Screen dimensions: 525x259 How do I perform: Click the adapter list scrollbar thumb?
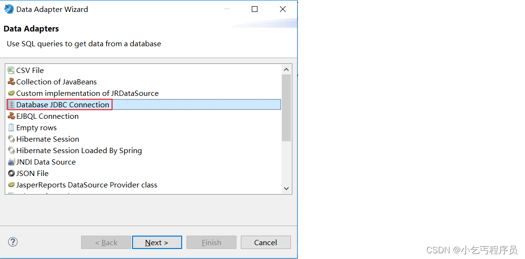point(286,107)
